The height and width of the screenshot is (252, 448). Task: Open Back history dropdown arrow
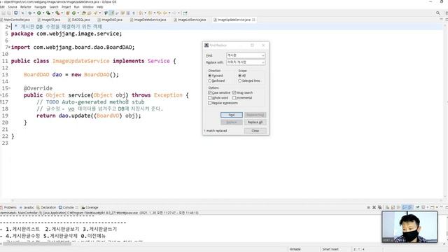point(169,13)
